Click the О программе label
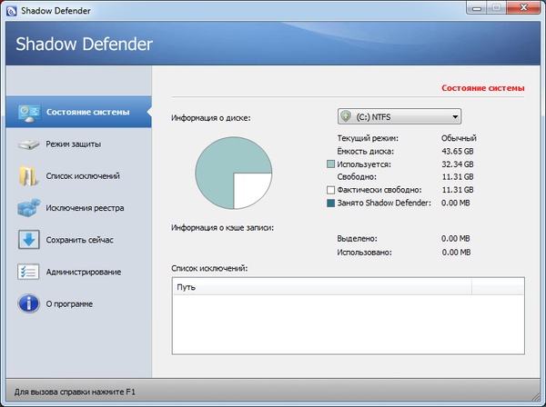 pos(69,303)
